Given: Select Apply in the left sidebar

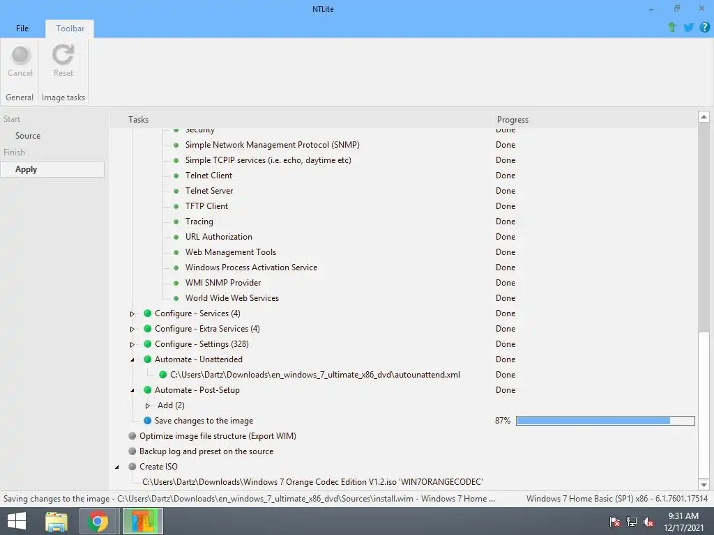Looking at the screenshot, I should (x=52, y=169).
